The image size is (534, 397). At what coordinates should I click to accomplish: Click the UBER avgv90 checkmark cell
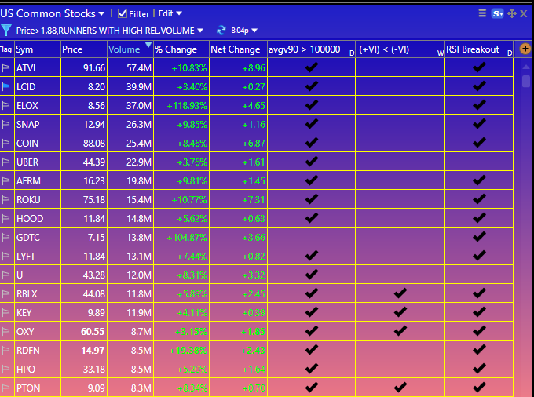[x=311, y=162]
